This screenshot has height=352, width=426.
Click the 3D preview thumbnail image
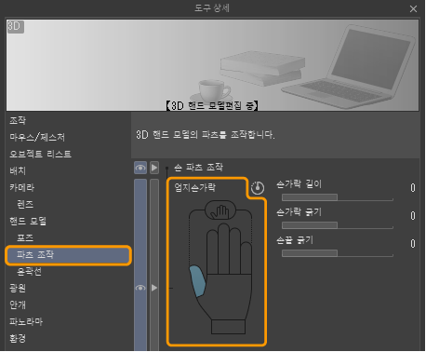pyautogui.click(x=212, y=65)
